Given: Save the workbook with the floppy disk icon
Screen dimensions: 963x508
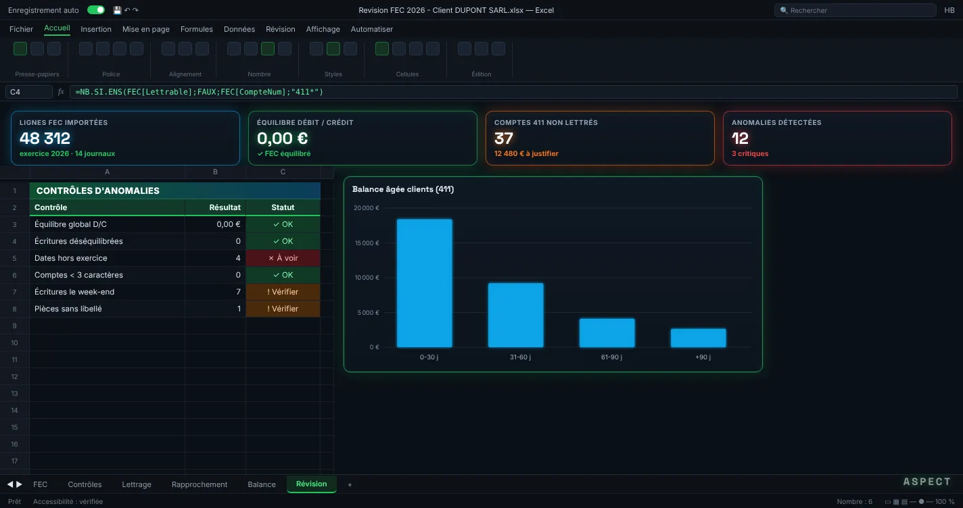Looking at the screenshot, I should pos(117,10).
